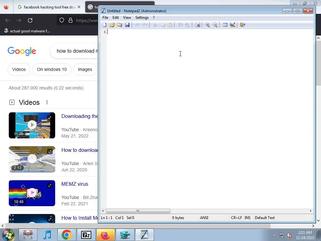Viewport: 321px width, 241px height.
Task: Click the padlock site security icon
Action: click(x=71, y=20)
